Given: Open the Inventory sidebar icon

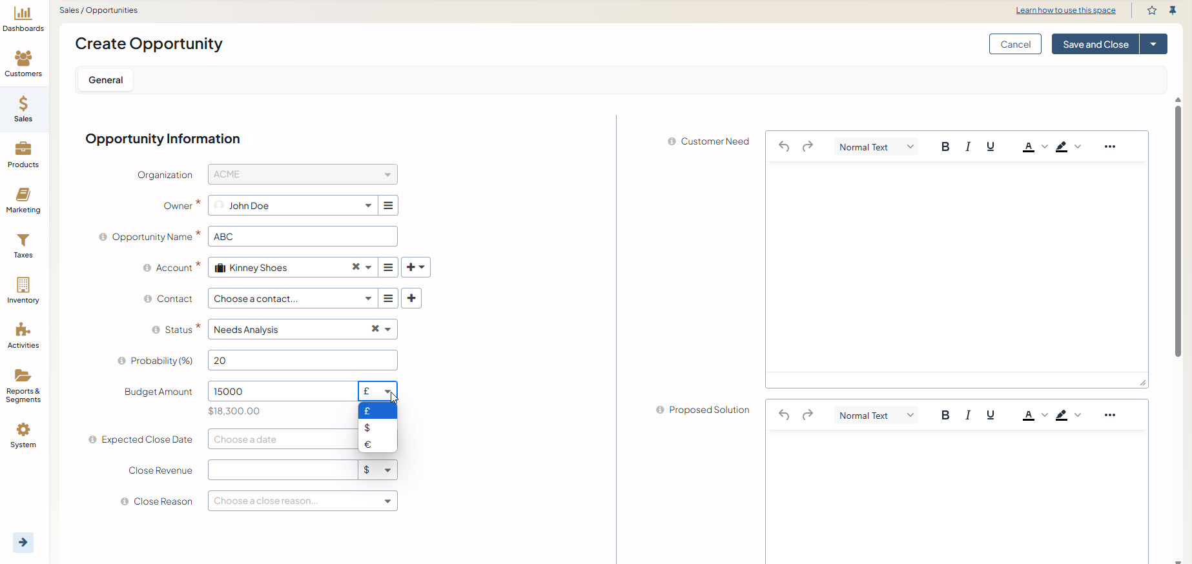Looking at the screenshot, I should (23, 290).
